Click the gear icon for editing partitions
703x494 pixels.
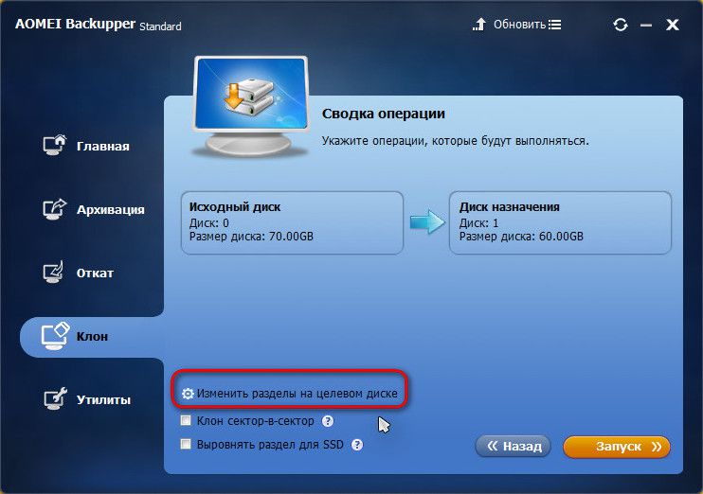click(x=188, y=394)
